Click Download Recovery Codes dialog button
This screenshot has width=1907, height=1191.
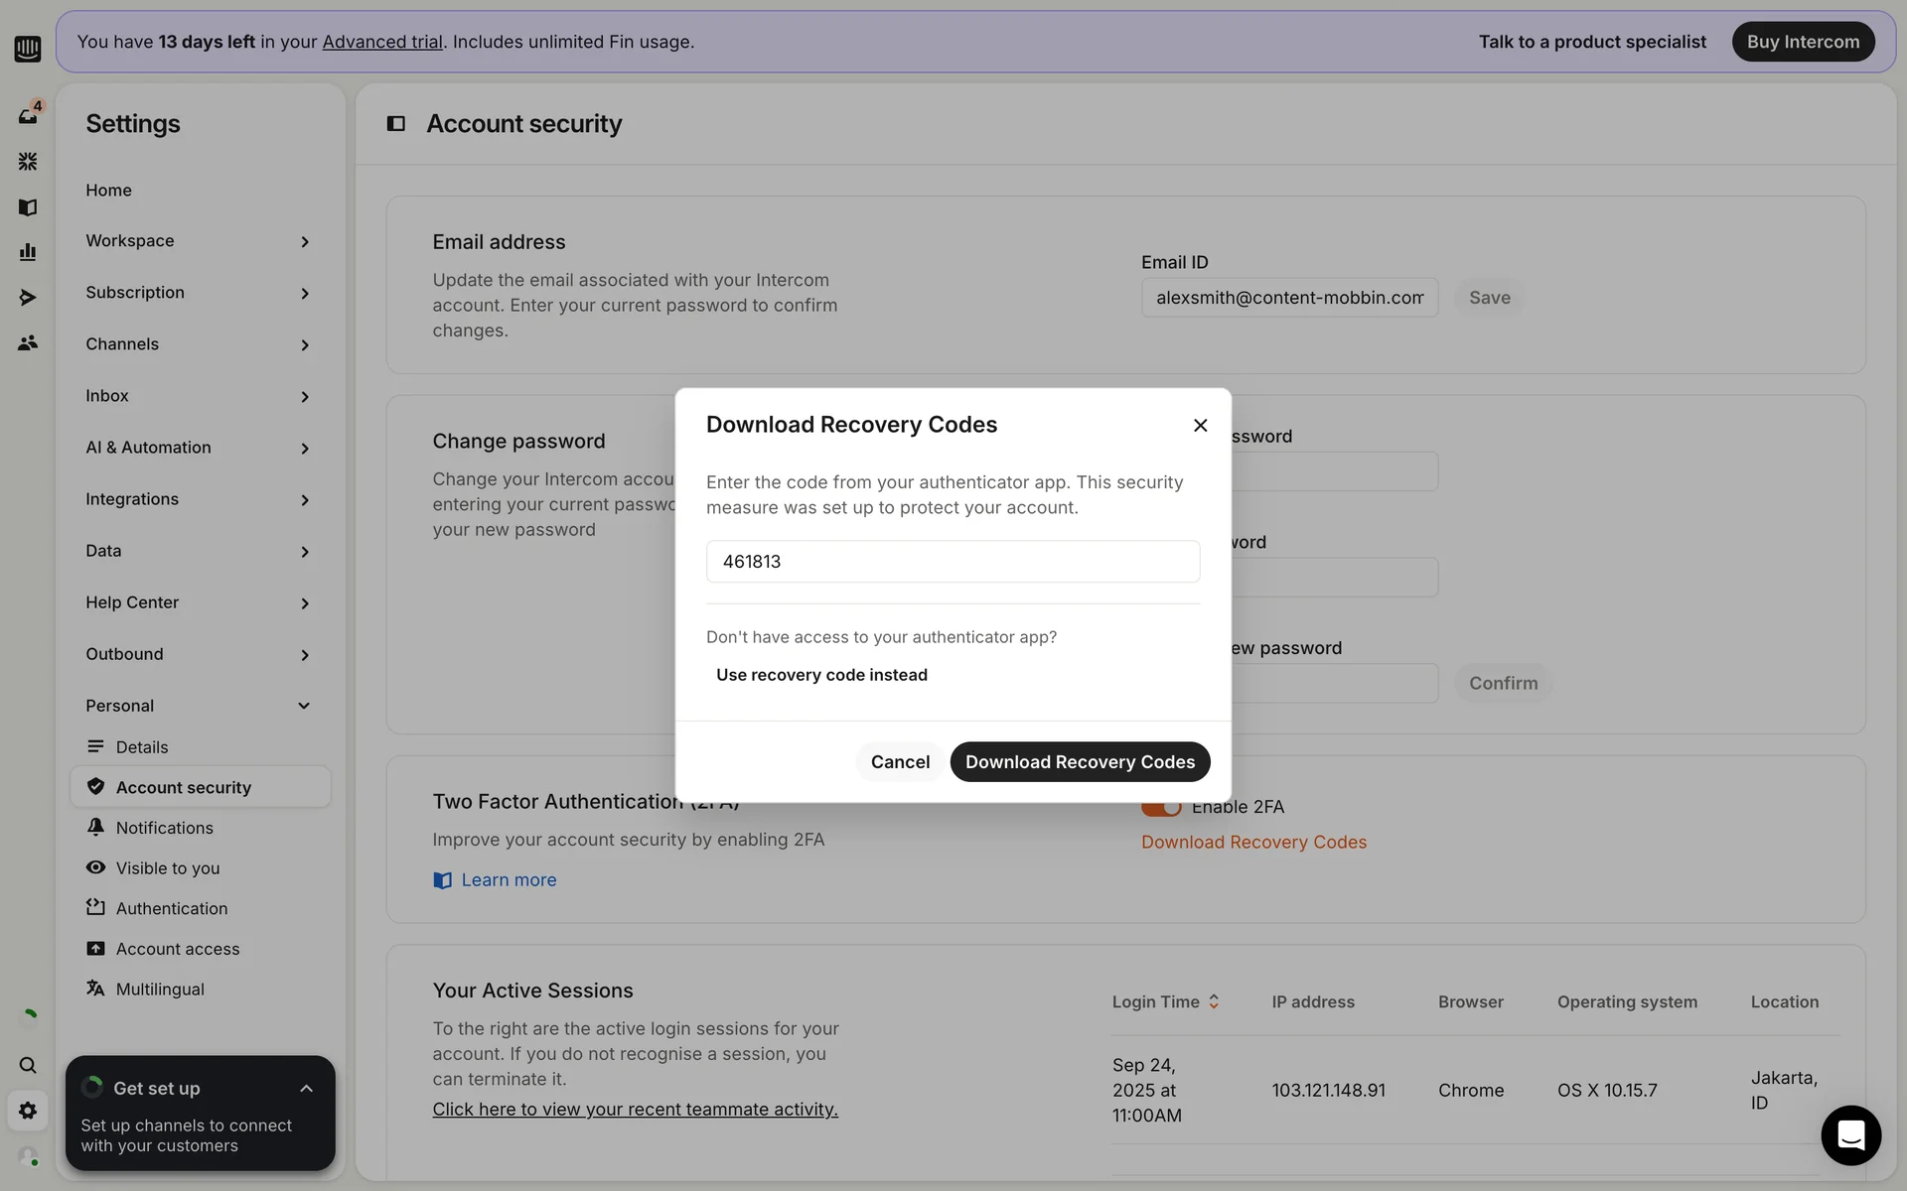pyautogui.click(x=1080, y=761)
